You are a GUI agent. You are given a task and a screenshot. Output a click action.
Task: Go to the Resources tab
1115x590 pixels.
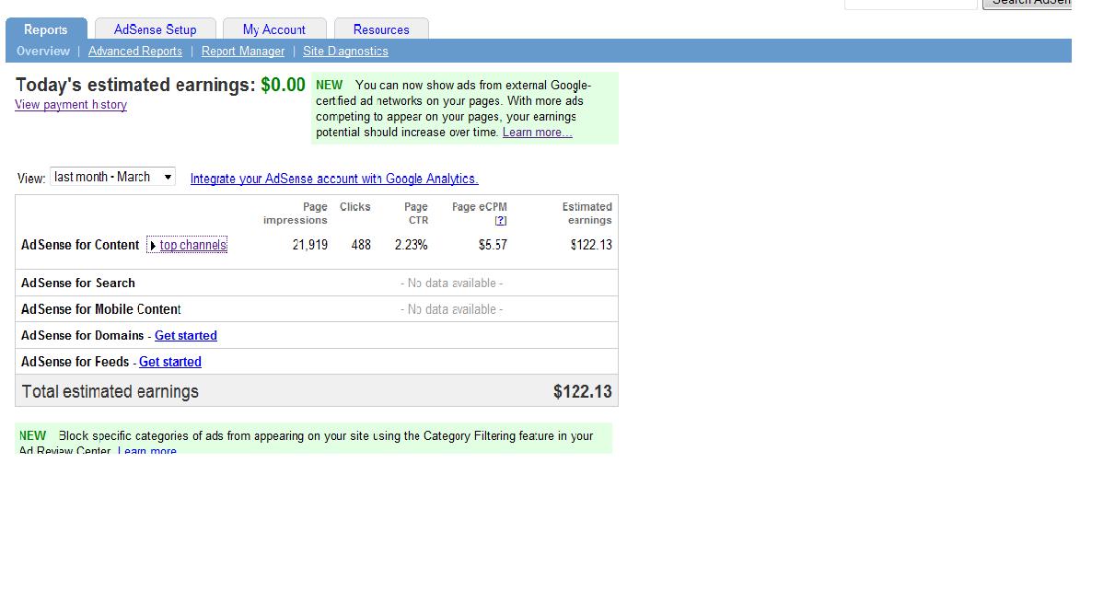pyautogui.click(x=381, y=29)
